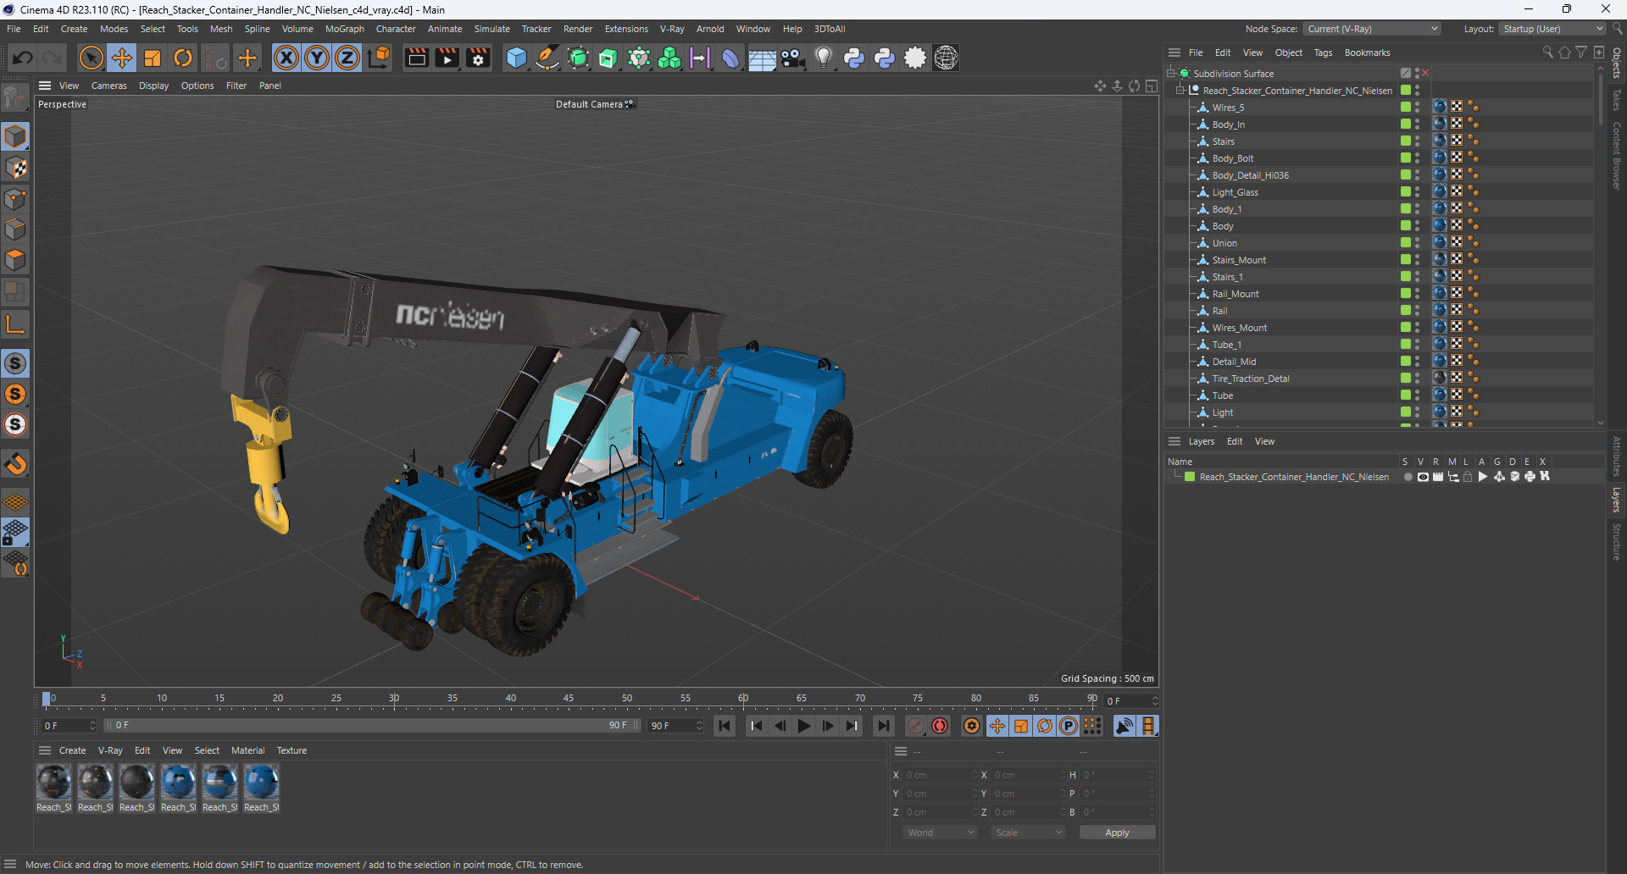Add a Cube primitive object

(516, 58)
